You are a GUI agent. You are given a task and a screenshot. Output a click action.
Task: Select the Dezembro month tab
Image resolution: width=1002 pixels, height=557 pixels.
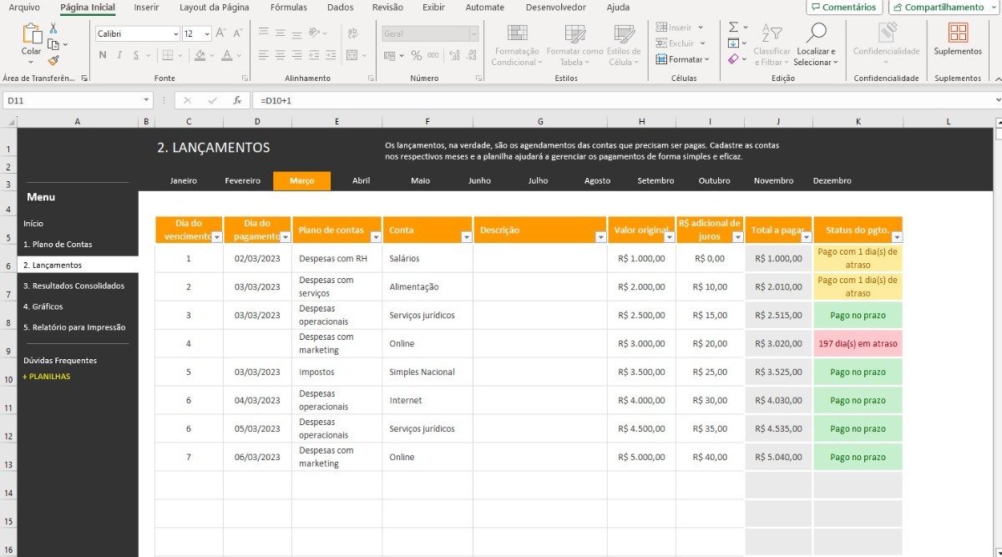(832, 180)
